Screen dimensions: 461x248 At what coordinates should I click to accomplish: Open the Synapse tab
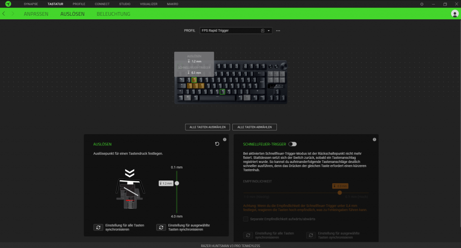[x=31, y=4]
